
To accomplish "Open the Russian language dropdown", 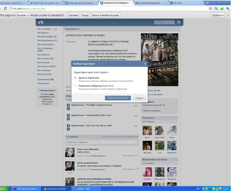I will (23, 15).
